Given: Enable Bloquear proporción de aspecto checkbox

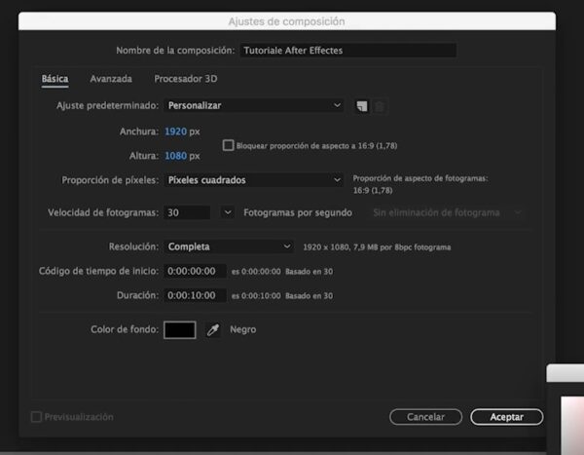Looking at the screenshot, I should 228,145.
